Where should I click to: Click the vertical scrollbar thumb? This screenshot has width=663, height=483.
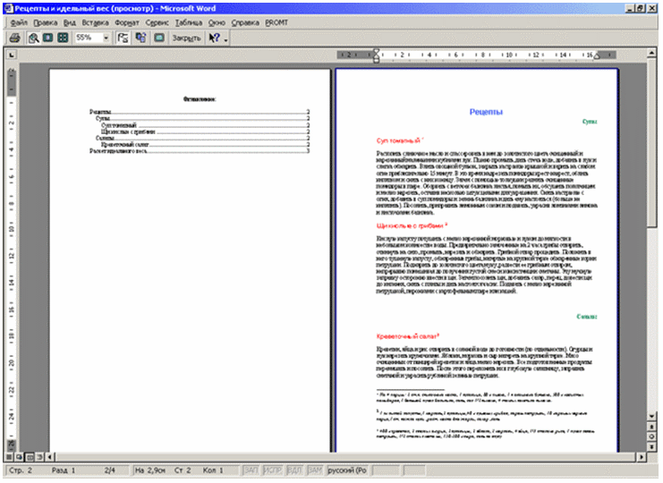(651, 144)
